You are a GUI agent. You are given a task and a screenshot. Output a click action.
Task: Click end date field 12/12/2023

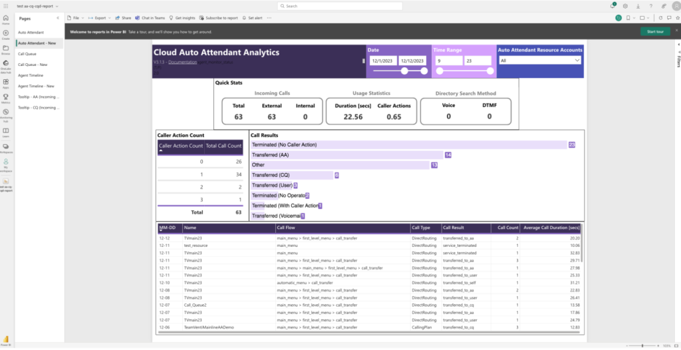coord(412,61)
